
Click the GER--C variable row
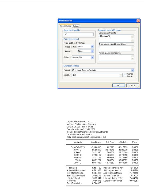pos(102,157)
